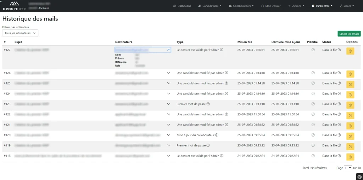Viewport: 363px width, 180px height.
Task: Click the Status column header
Action: click(x=326, y=42)
